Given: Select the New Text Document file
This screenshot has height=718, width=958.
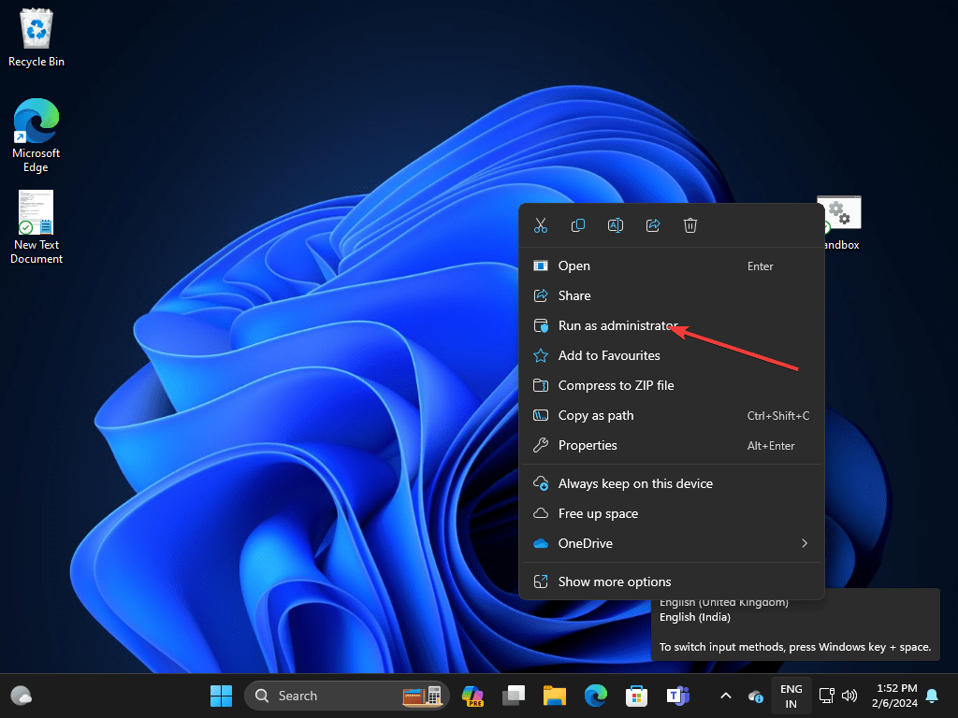Looking at the screenshot, I should point(36,227).
